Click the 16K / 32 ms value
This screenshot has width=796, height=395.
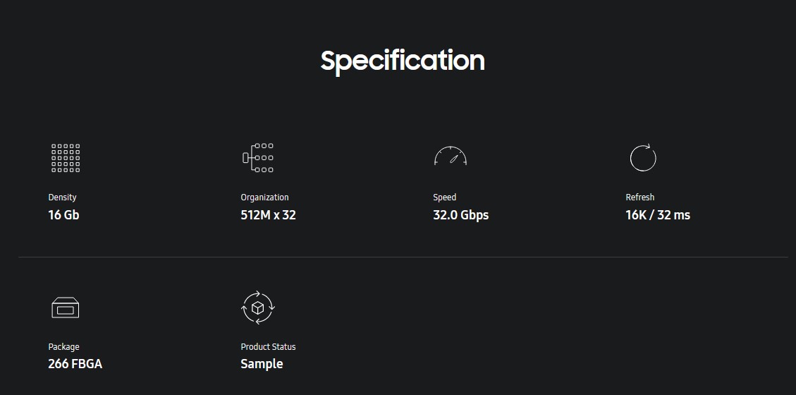tap(658, 215)
